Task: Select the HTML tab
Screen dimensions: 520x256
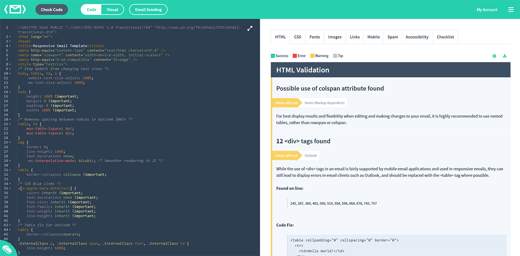Action: pyautogui.click(x=280, y=37)
